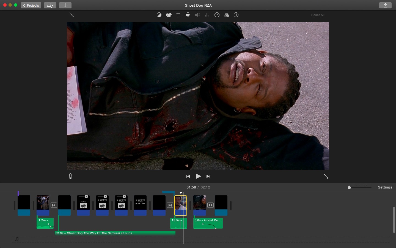Open the color balance tool
This screenshot has height=248, width=396.
pyautogui.click(x=159, y=15)
